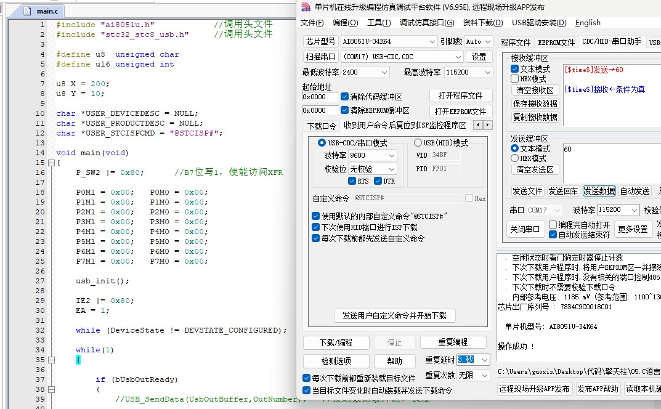The height and width of the screenshot is (409, 661).
Task: Collapse the fold marker at line 35
Action: (51, 360)
